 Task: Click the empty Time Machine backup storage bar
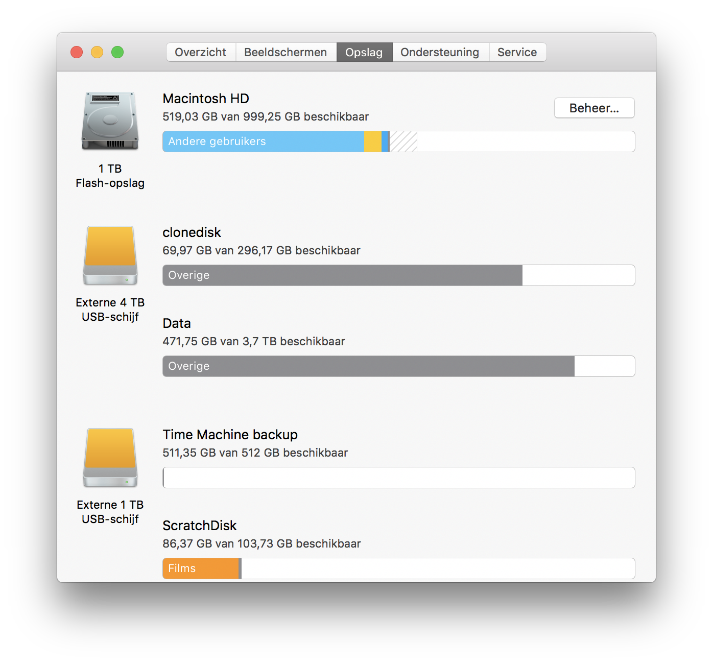399,478
